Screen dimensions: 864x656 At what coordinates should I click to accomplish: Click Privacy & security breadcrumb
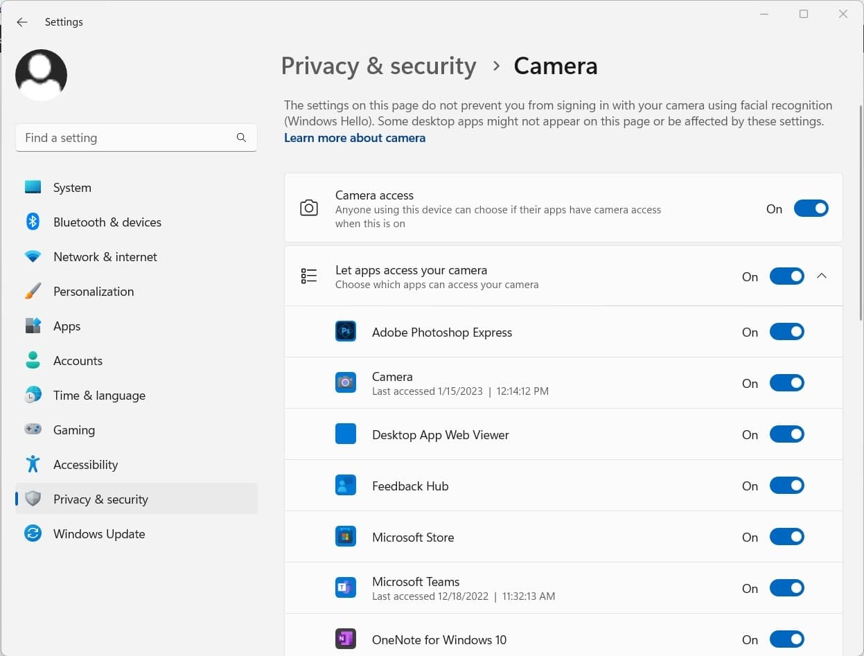pyautogui.click(x=379, y=66)
